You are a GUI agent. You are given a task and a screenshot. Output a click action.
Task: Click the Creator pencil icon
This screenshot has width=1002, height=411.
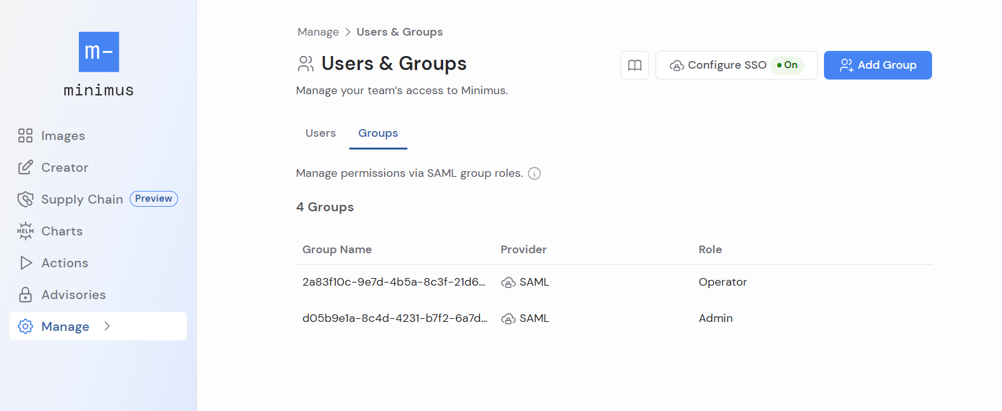[x=25, y=167]
